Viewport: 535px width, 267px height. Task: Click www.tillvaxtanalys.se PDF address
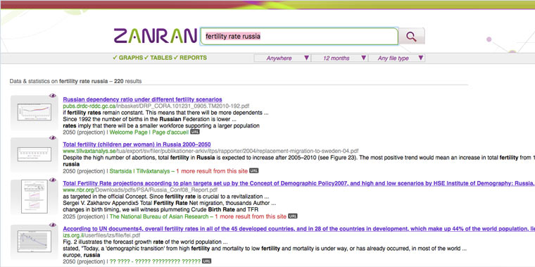[x=211, y=151]
